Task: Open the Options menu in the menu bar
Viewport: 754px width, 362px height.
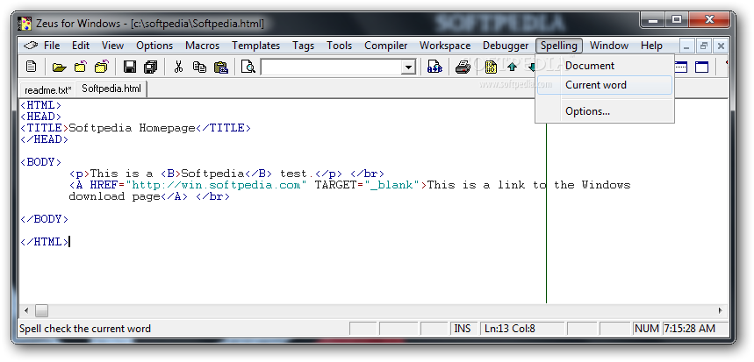Action: 154,46
